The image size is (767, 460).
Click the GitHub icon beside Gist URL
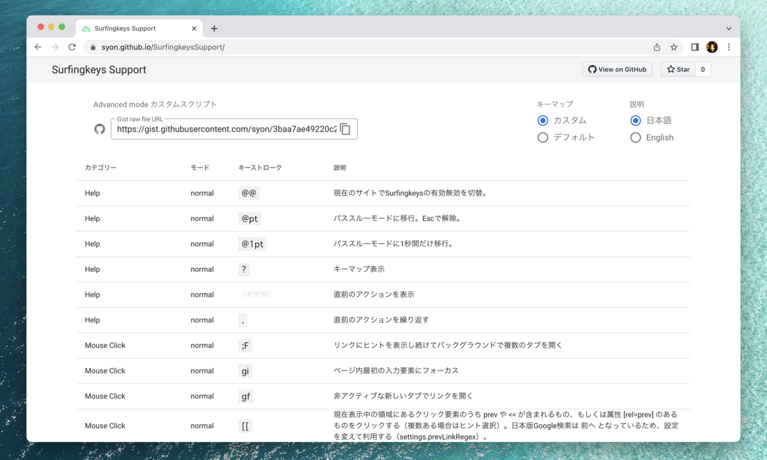100,129
